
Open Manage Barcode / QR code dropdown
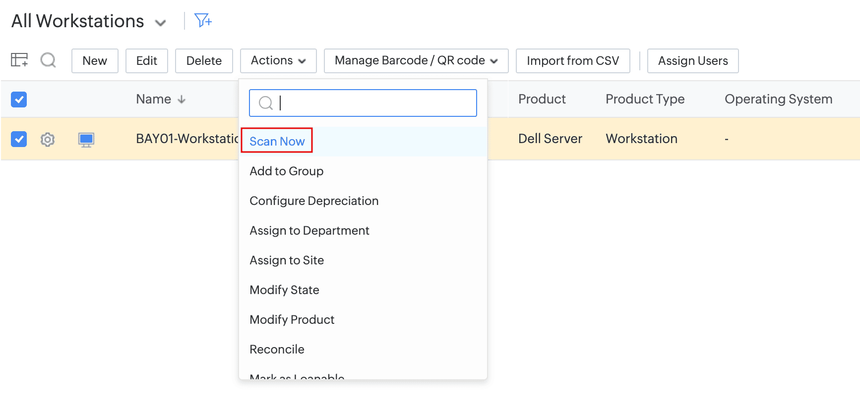point(416,60)
